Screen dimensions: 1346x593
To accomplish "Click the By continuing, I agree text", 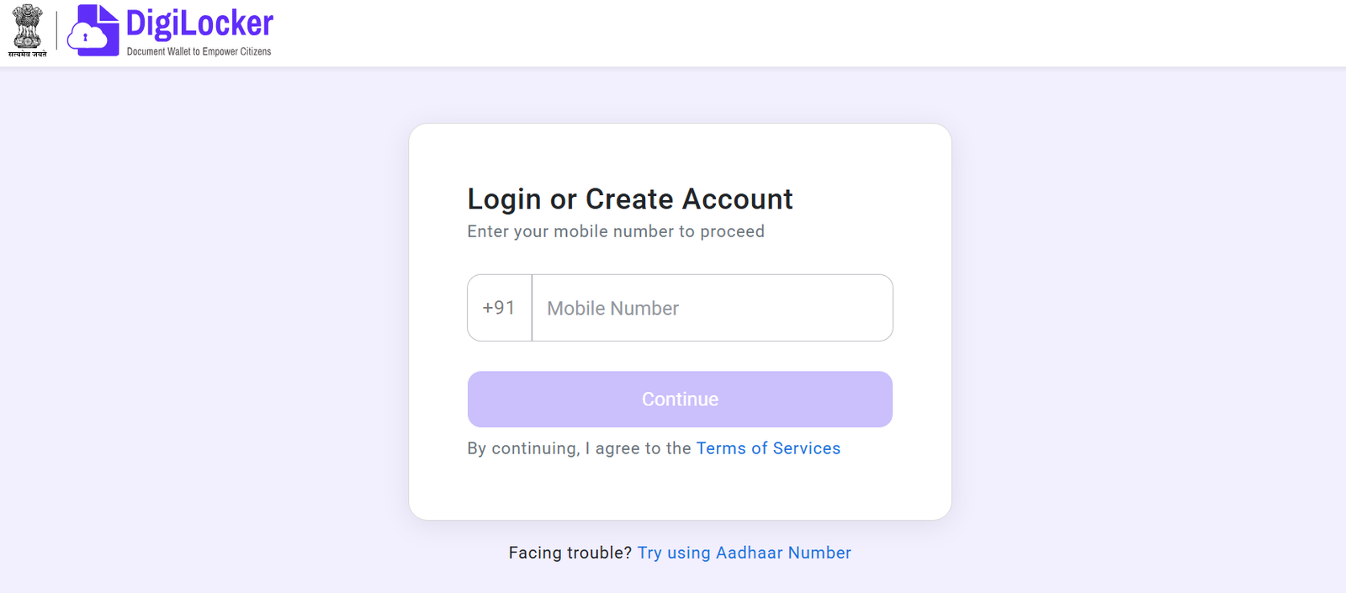I will point(580,448).
